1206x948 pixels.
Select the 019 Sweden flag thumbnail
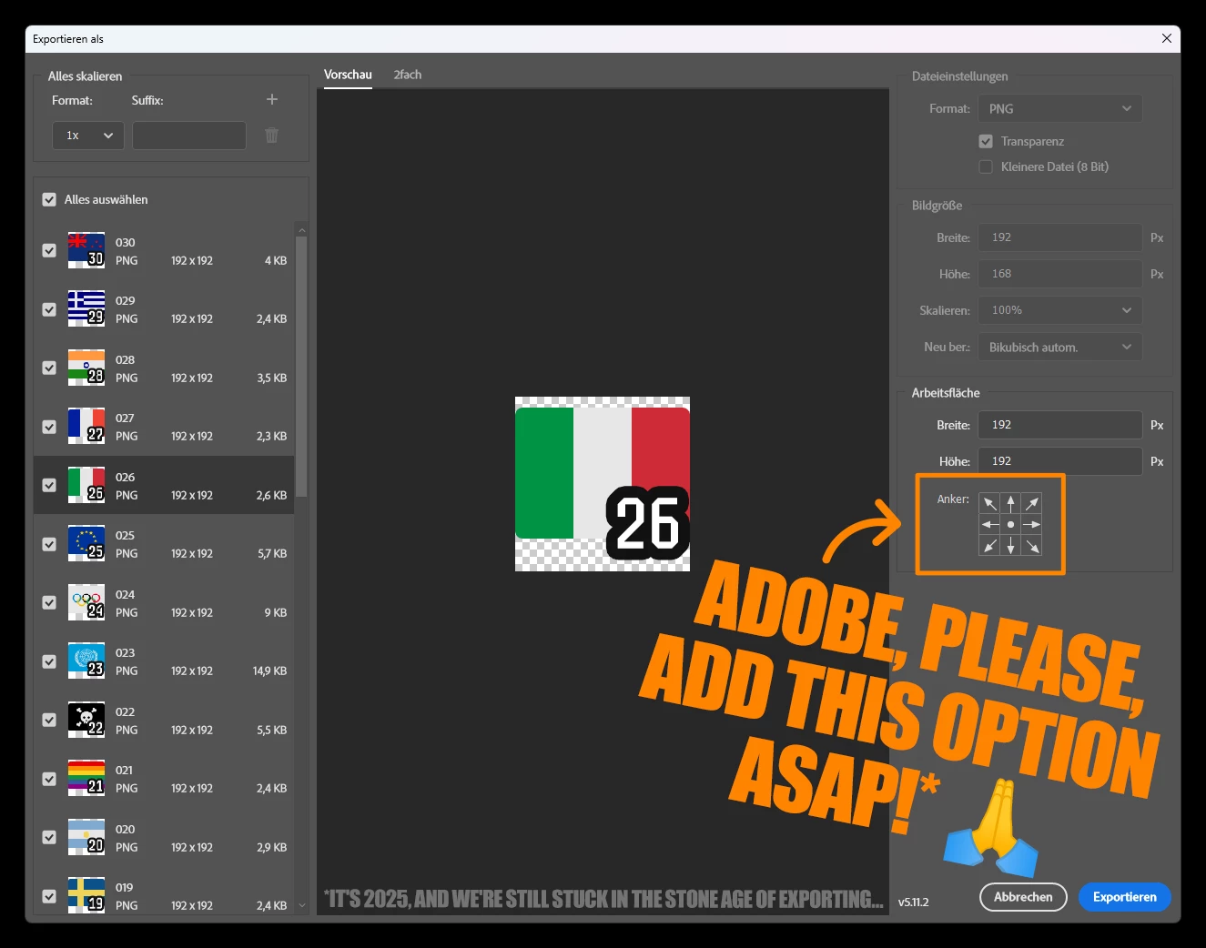pyautogui.click(x=86, y=895)
